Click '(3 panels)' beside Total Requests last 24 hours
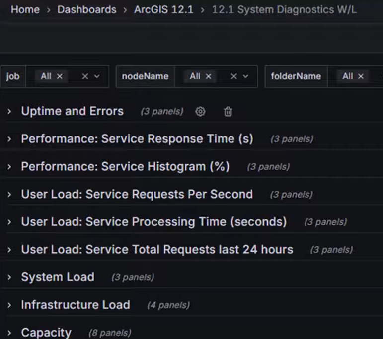This screenshot has width=383, height=339. 332,250
